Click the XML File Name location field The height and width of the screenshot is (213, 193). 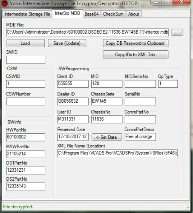click(118, 153)
